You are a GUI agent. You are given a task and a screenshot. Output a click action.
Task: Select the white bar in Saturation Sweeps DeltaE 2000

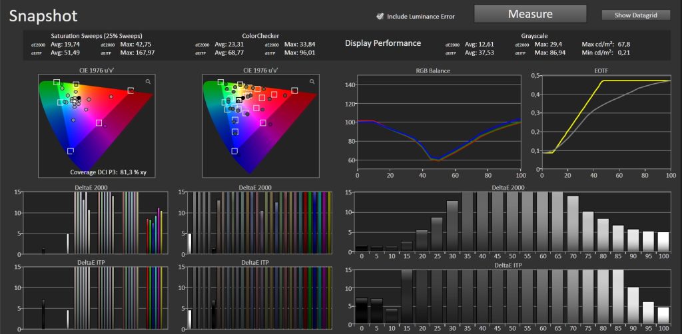click(x=67, y=243)
